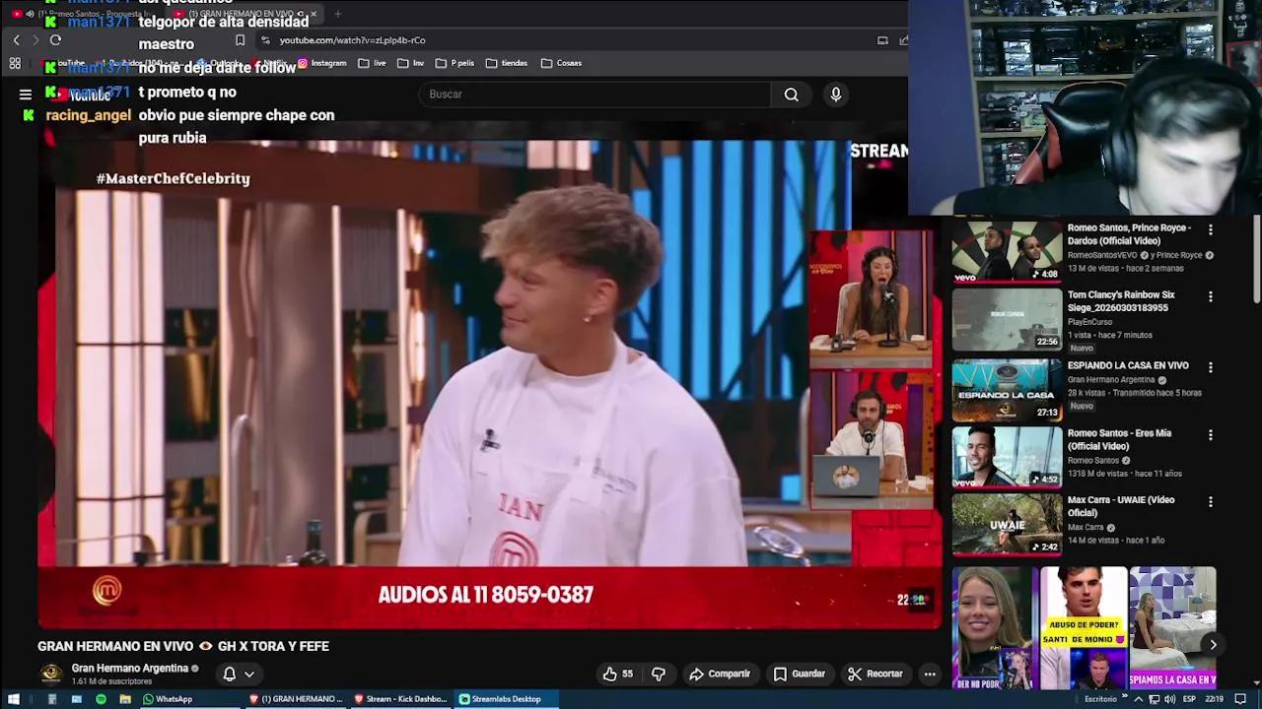Image resolution: width=1262 pixels, height=709 pixels.
Task: Open the Windows Start menu
Action: [x=14, y=699]
